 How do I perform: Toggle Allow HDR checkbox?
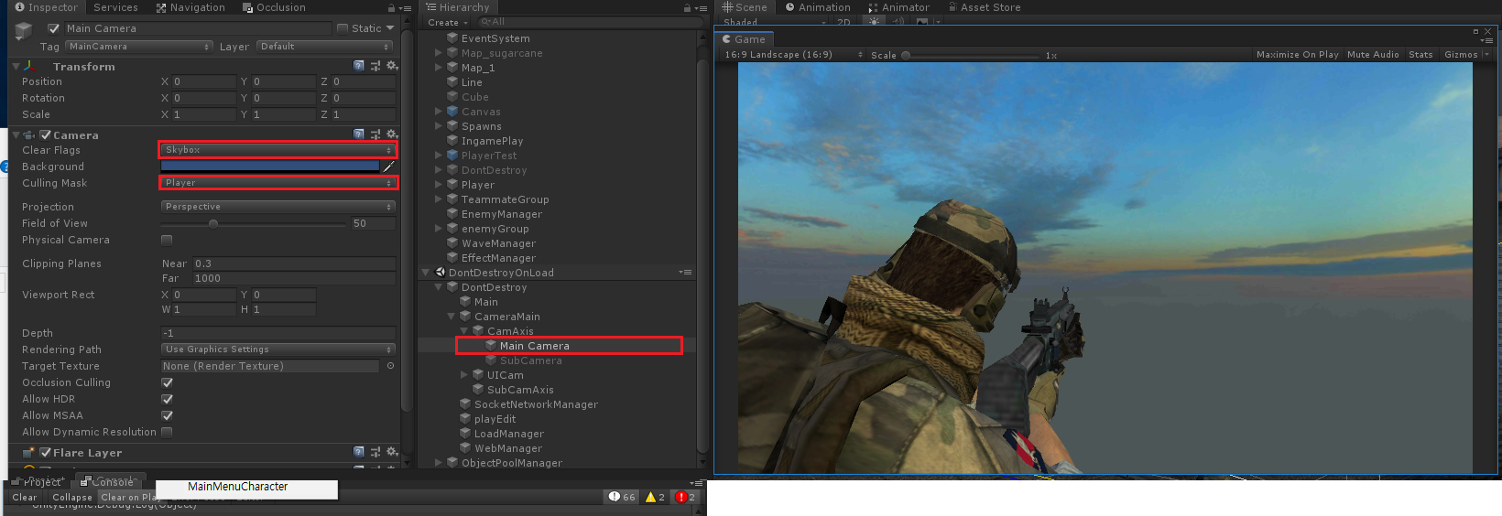[167, 399]
